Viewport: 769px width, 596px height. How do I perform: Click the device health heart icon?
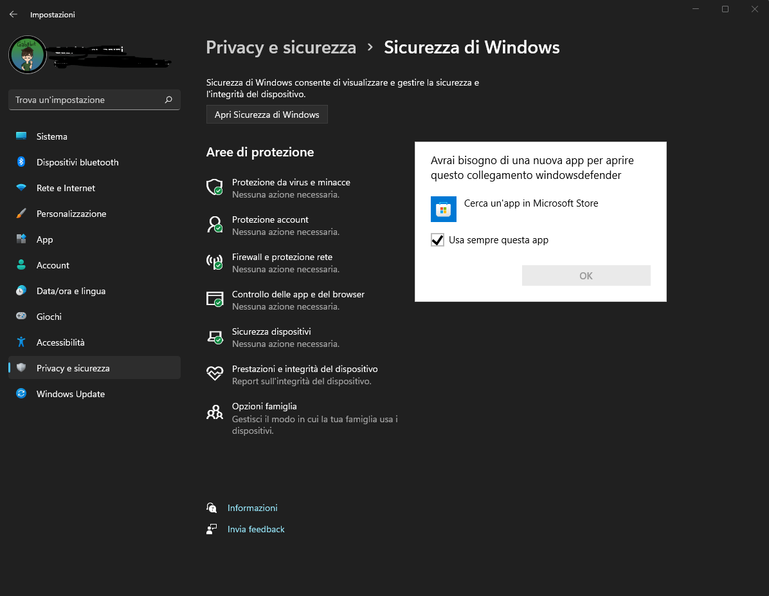click(215, 373)
